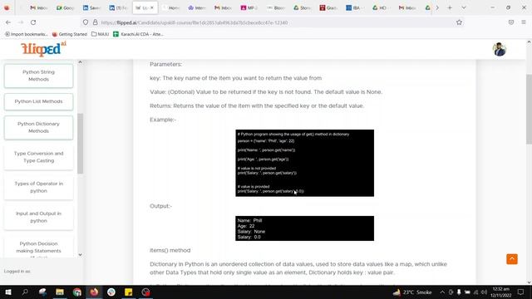This screenshot has height=299, width=532.
Task: Open the Karachi.AI CDA bookmark
Action: pos(139,34)
